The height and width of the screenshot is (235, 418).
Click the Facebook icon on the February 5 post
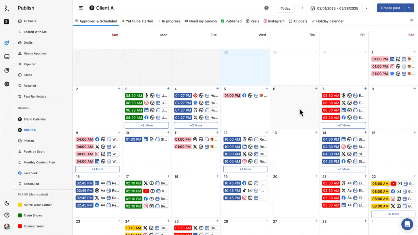click(244, 95)
